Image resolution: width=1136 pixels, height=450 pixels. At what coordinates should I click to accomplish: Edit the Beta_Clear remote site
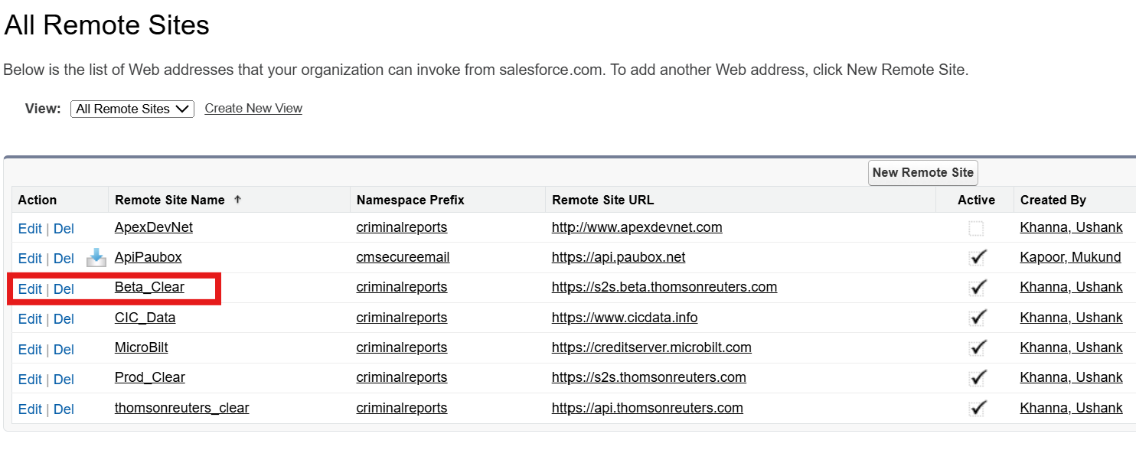pyautogui.click(x=30, y=289)
